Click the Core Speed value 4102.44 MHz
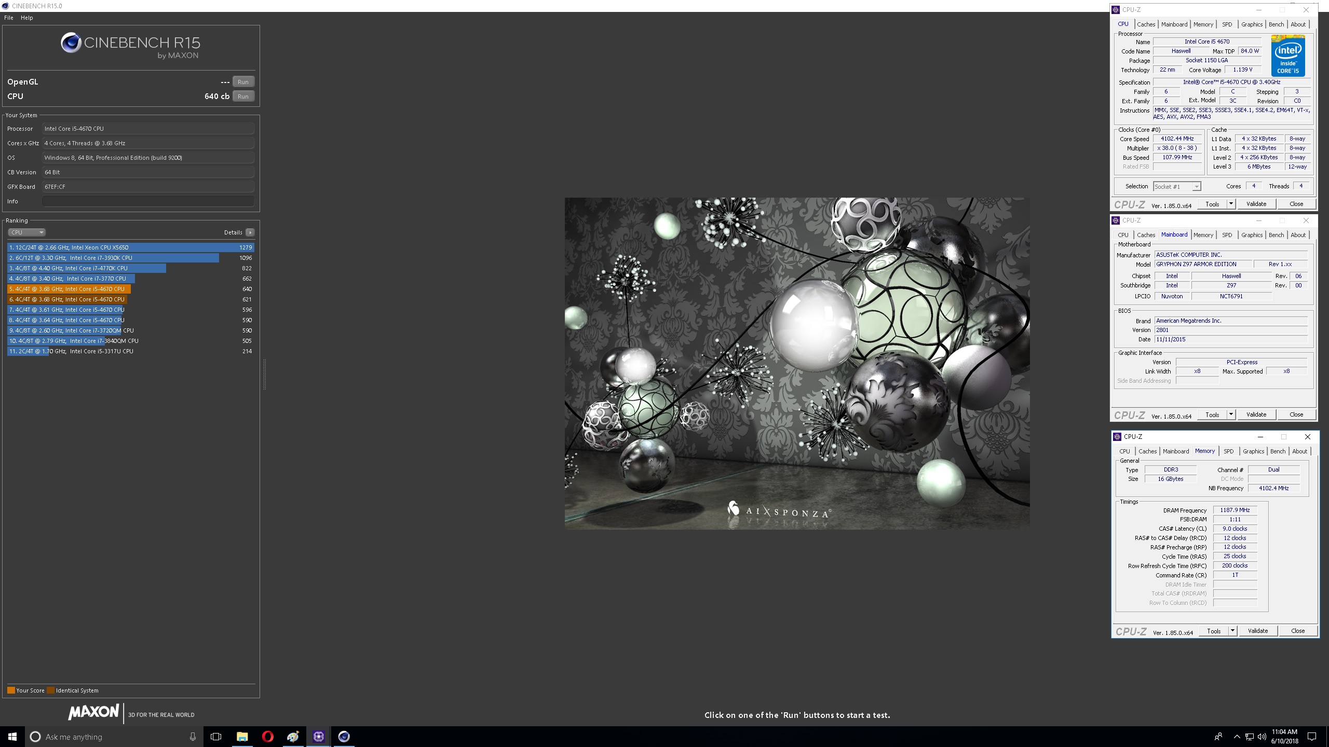Image resolution: width=1329 pixels, height=747 pixels. click(1177, 139)
